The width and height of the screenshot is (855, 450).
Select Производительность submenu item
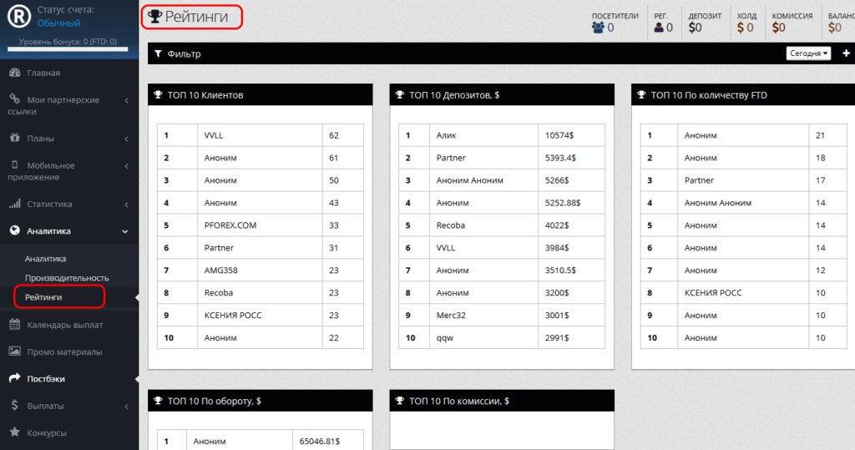pyautogui.click(x=67, y=277)
